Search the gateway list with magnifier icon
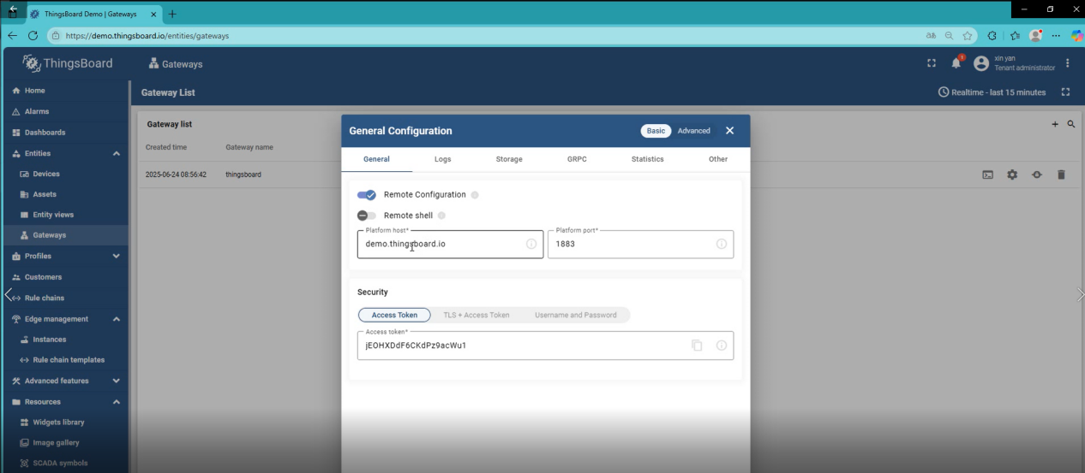 (x=1071, y=125)
